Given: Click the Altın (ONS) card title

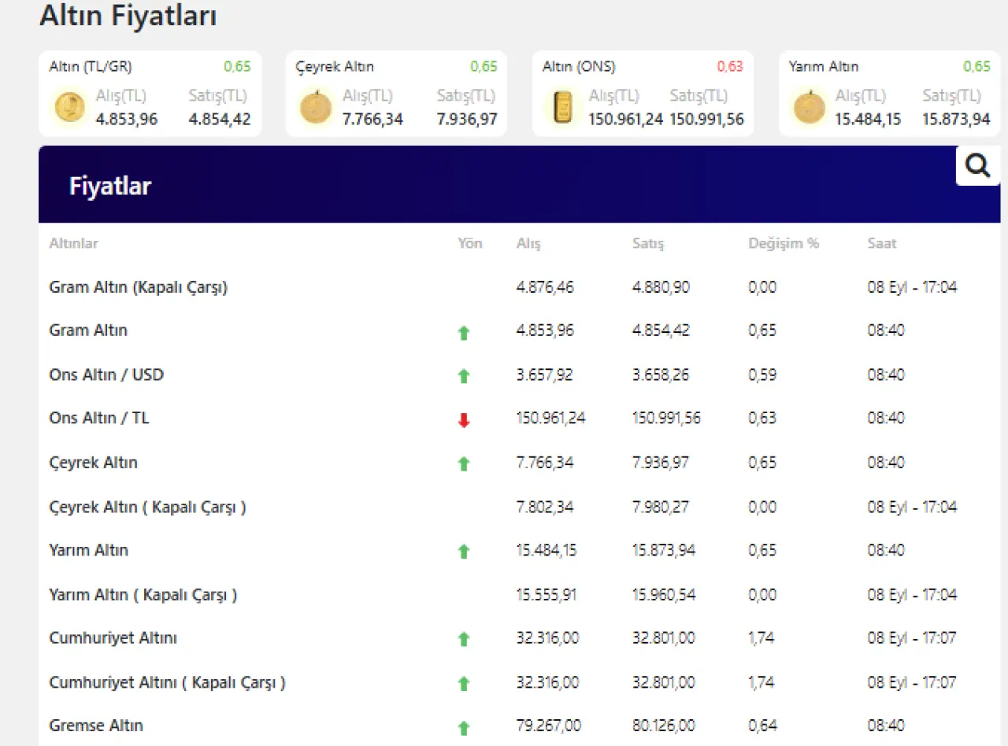Looking at the screenshot, I should pyautogui.click(x=579, y=67).
